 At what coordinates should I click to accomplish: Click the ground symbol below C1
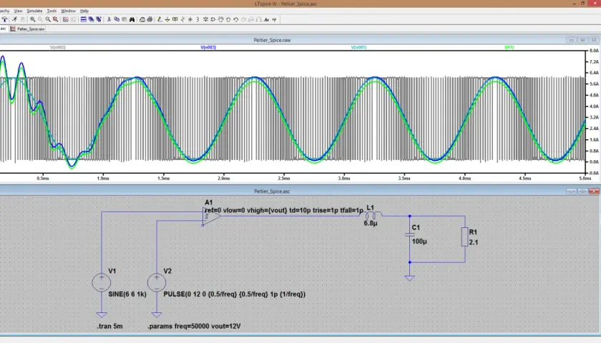pos(409,278)
